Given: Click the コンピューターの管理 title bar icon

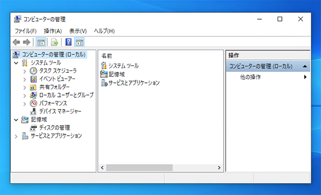Looking at the screenshot, I should tap(18, 19).
